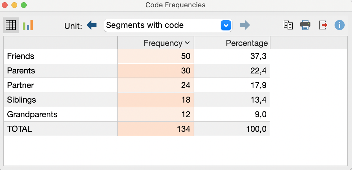Click the blue chevron of unit combo box

tap(226, 25)
